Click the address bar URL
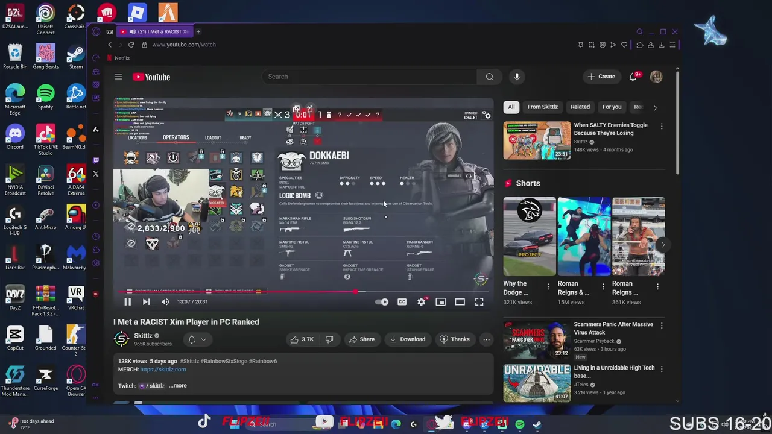This screenshot has width=772, height=434. [184, 45]
